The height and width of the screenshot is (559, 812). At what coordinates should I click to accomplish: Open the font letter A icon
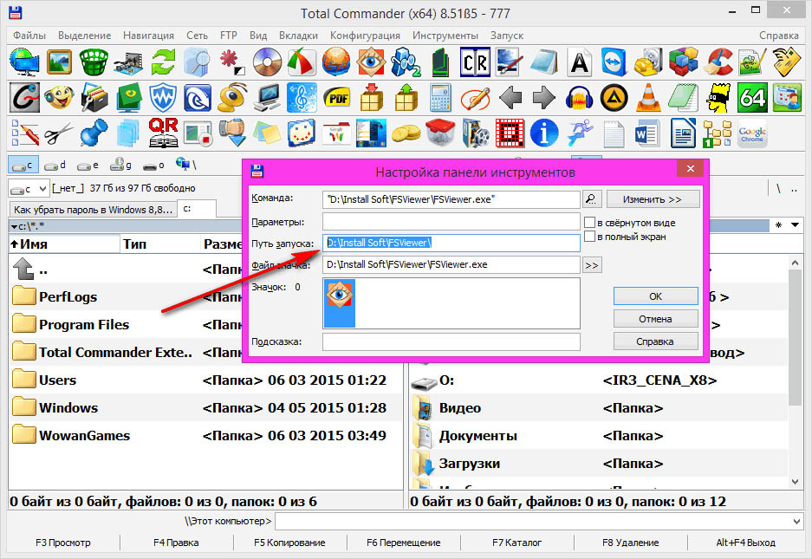coord(579,62)
